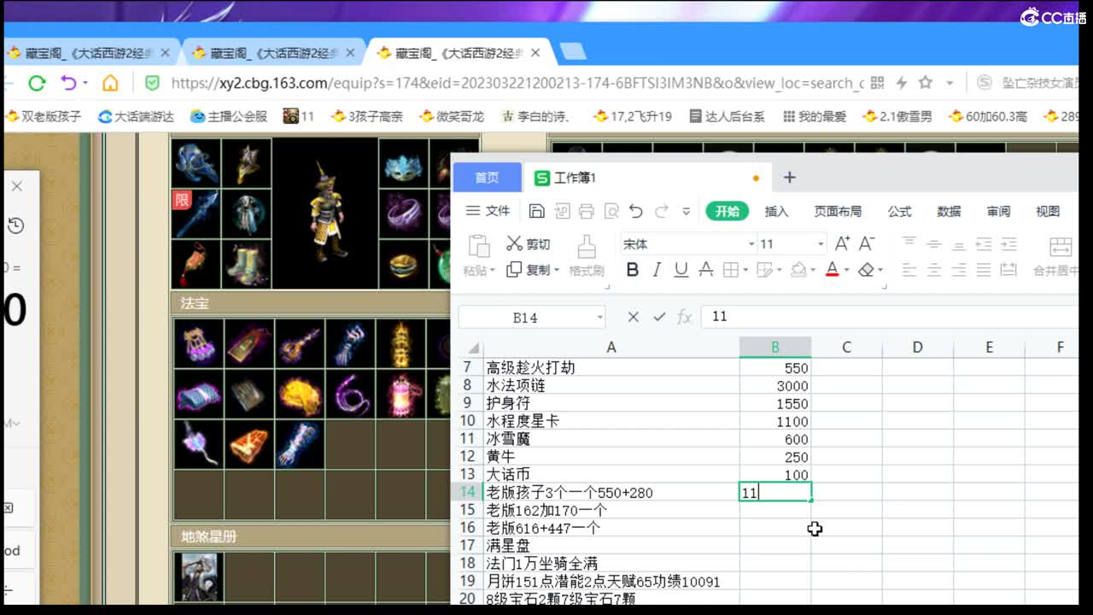Toggle underline formatting

pos(681,270)
